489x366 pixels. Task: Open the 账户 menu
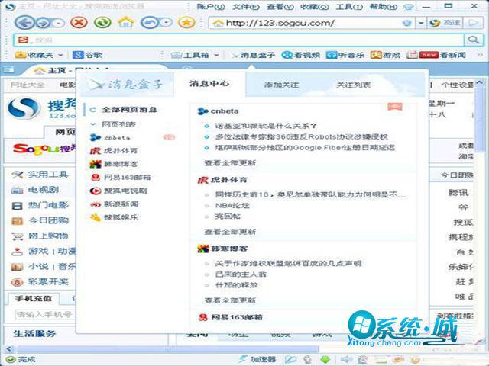pos(211,7)
